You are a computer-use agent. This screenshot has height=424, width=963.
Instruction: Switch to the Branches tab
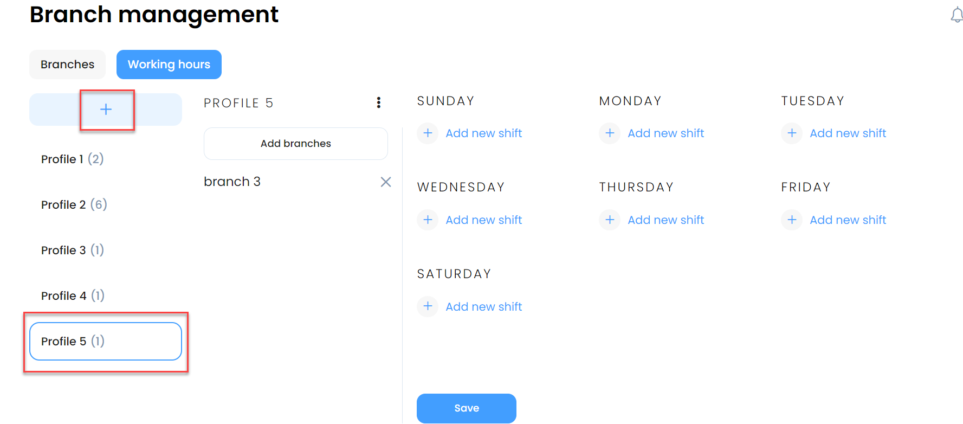pyautogui.click(x=67, y=65)
